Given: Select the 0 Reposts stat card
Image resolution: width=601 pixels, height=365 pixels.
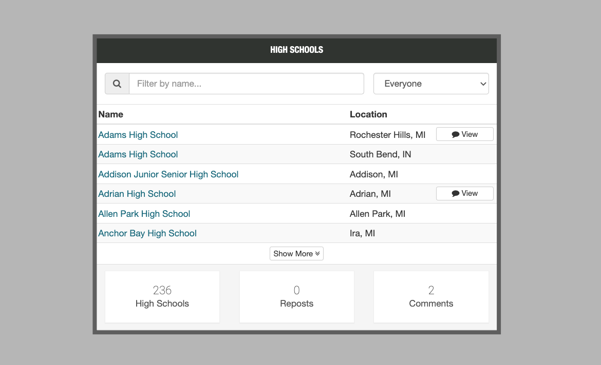Looking at the screenshot, I should (296, 297).
